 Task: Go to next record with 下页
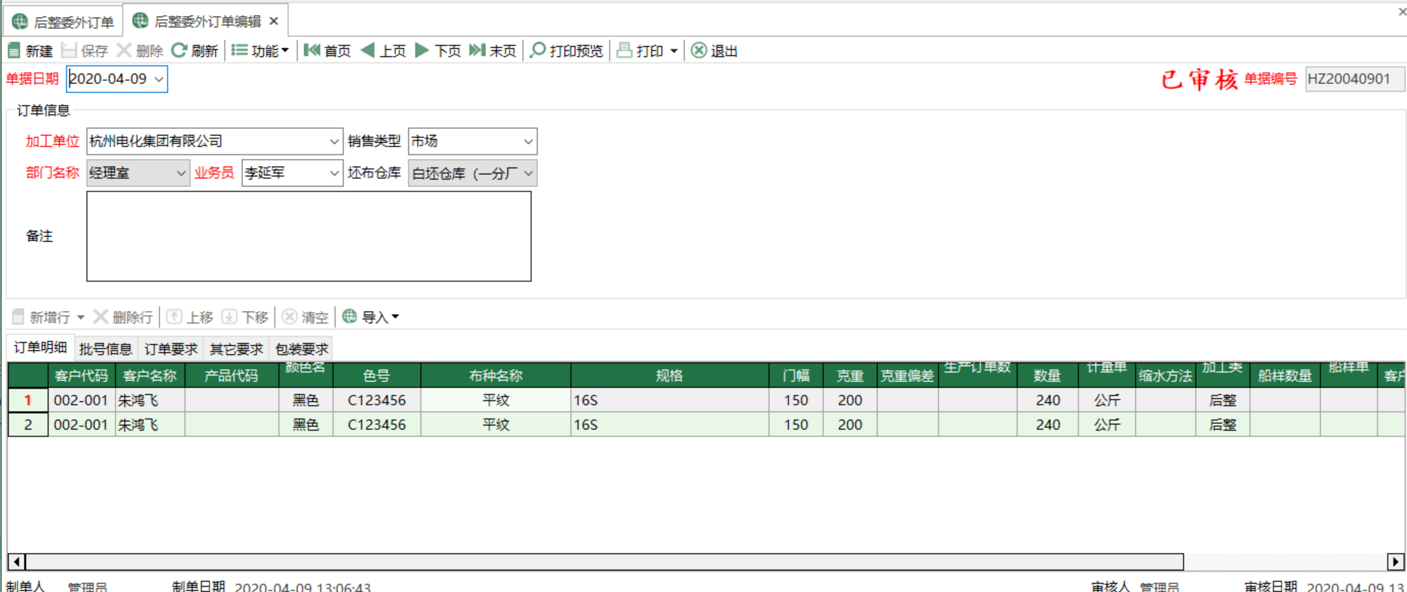coord(438,50)
